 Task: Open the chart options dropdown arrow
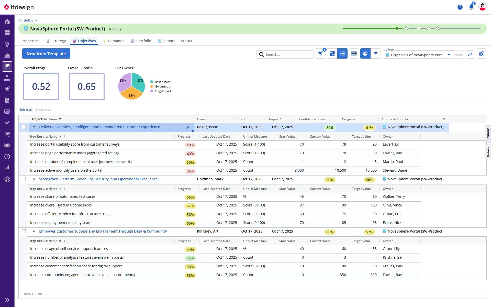[375, 54]
